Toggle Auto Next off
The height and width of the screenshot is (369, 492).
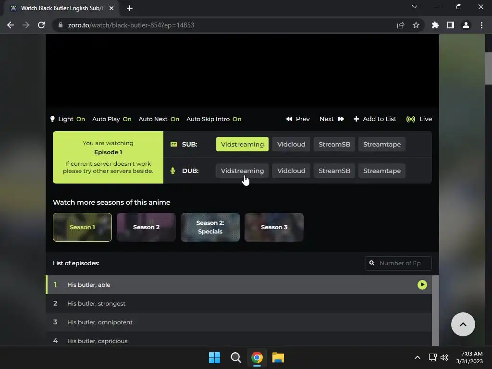point(159,119)
